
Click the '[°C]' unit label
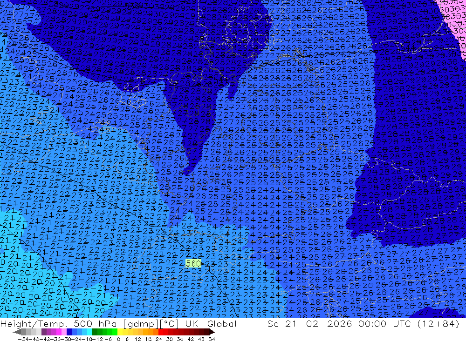click(x=170, y=324)
